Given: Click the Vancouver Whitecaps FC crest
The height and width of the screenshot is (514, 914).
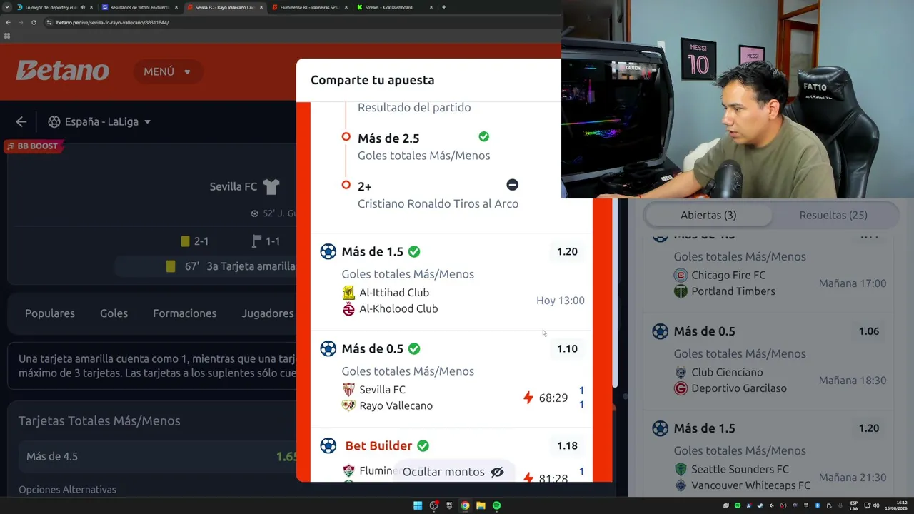Looking at the screenshot, I should [681, 485].
